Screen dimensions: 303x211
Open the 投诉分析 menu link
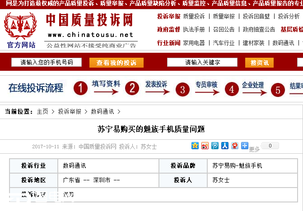pyautogui.click(x=289, y=17)
